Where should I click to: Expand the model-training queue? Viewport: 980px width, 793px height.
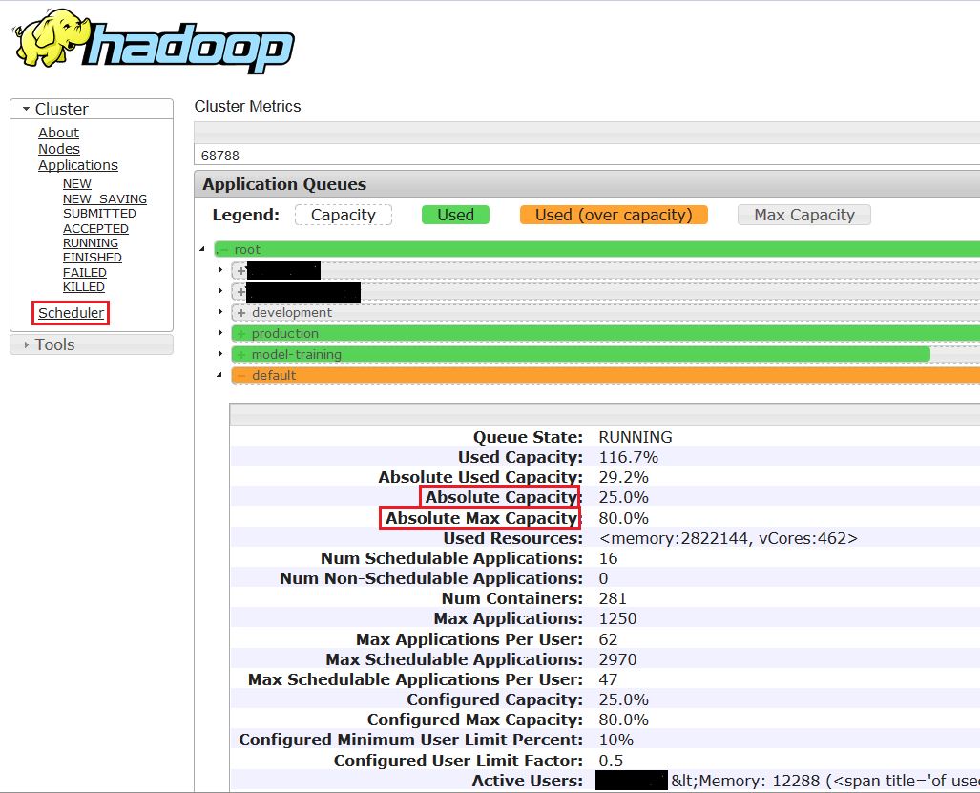point(220,354)
